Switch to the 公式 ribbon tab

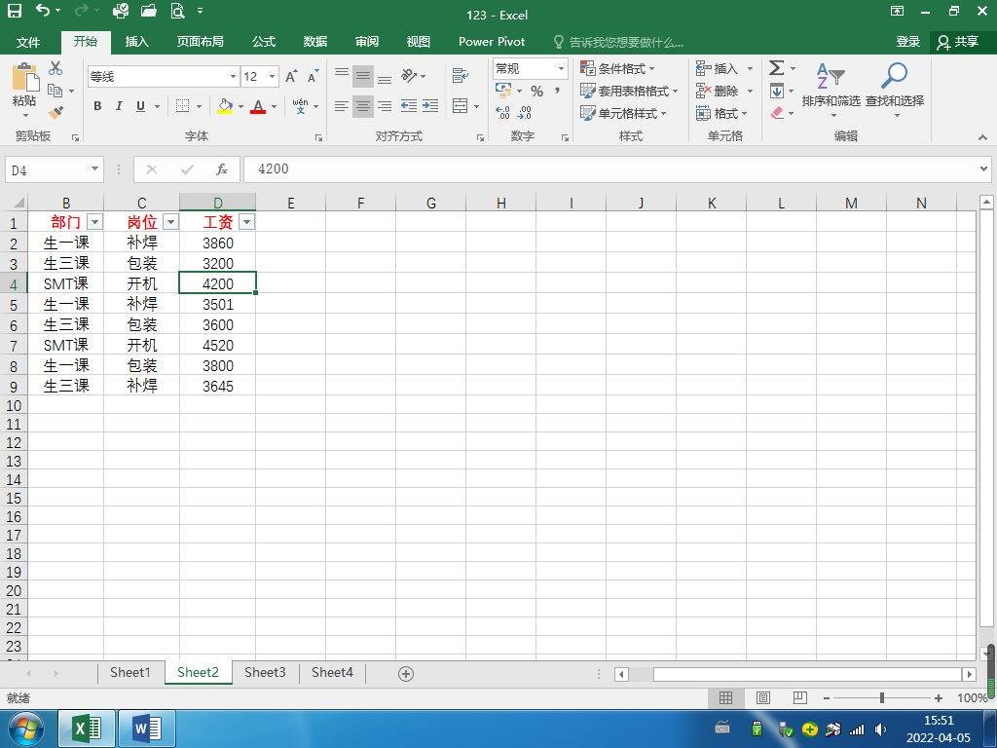[264, 42]
